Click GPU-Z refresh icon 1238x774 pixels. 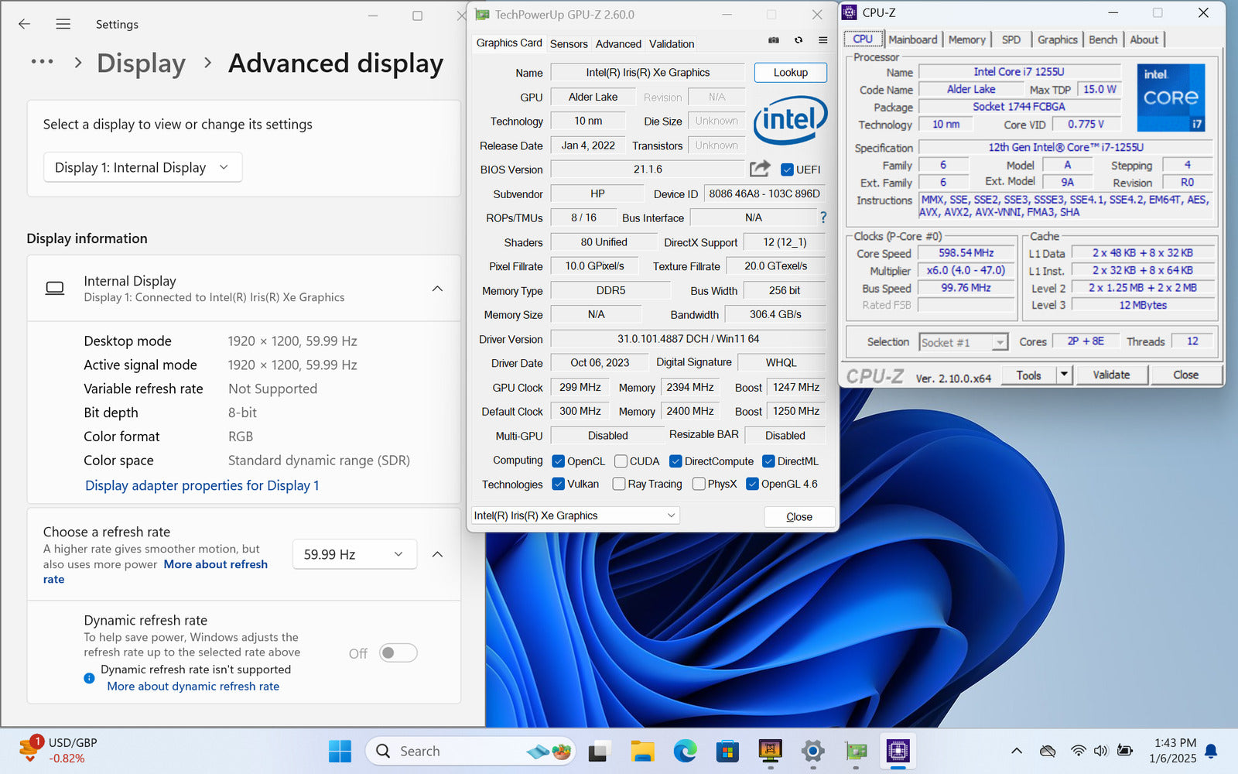(799, 40)
